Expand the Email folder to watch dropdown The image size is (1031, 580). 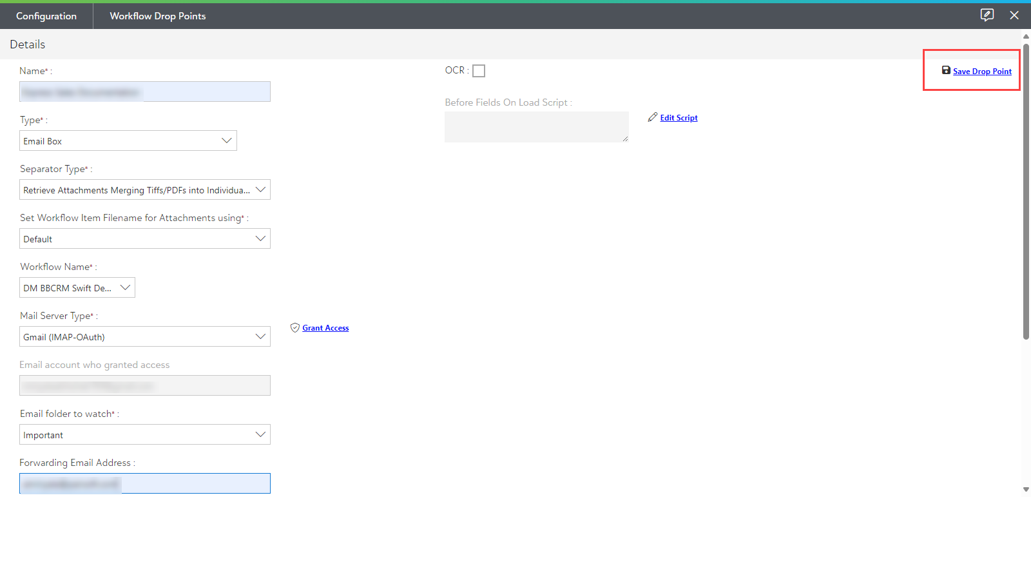[x=145, y=434]
